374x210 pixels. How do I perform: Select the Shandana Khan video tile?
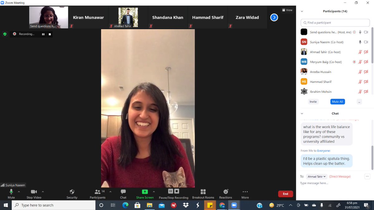pyautogui.click(x=168, y=17)
